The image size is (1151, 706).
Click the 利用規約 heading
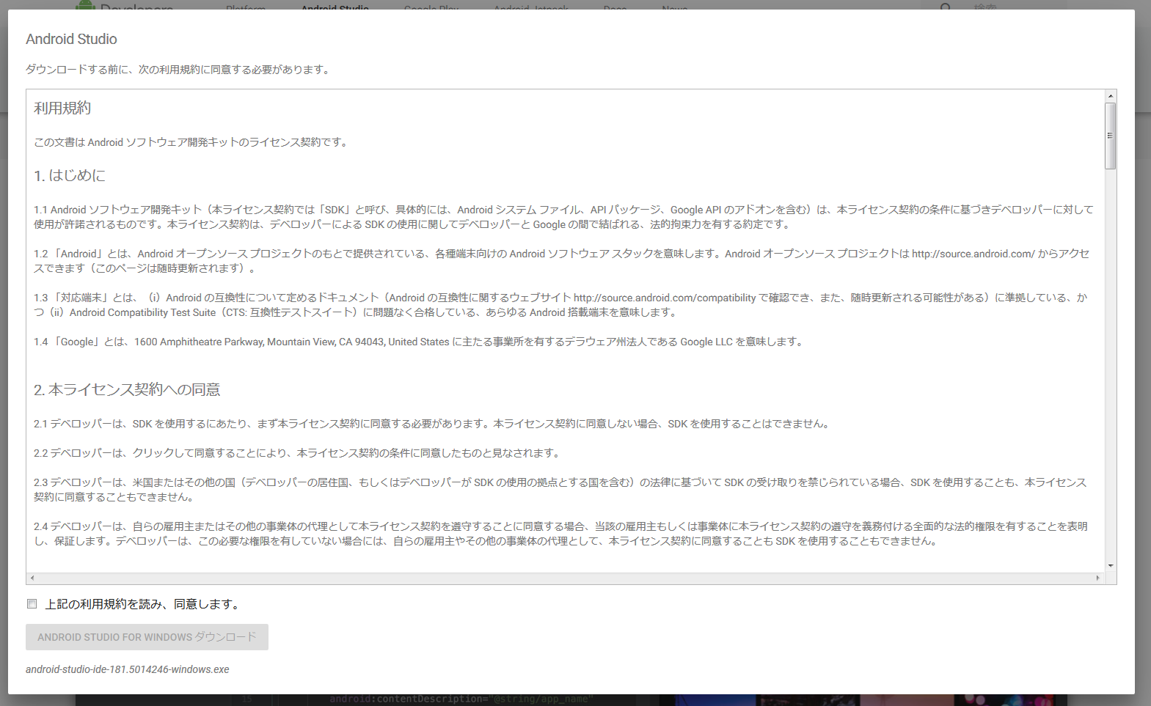tap(62, 108)
